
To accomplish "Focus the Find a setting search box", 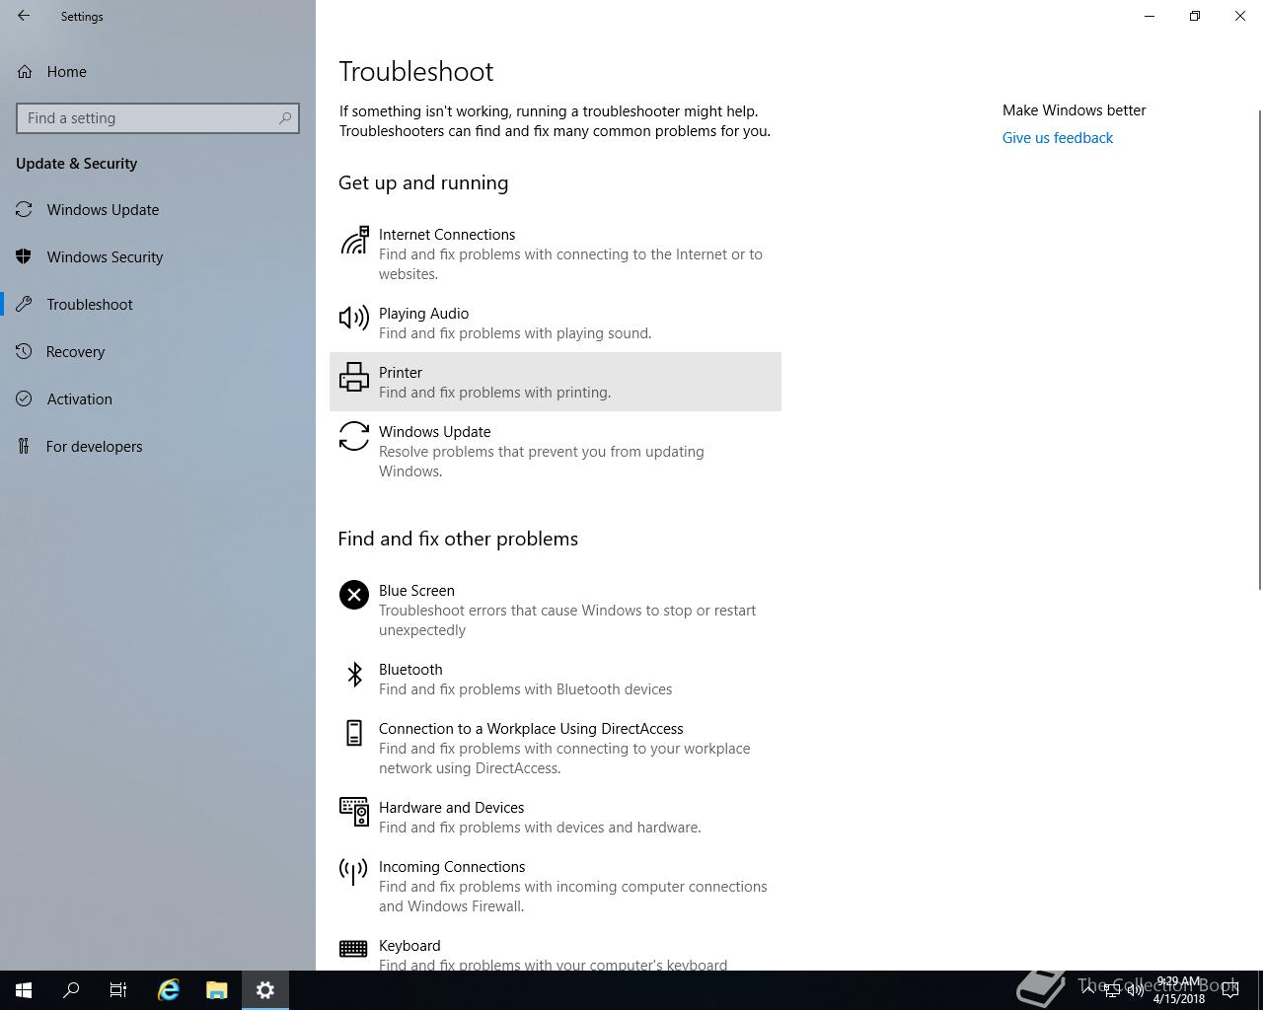I will click(x=158, y=118).
